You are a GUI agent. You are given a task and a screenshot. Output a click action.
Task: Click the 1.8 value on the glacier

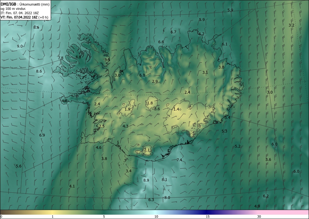[x=150, y=103]
